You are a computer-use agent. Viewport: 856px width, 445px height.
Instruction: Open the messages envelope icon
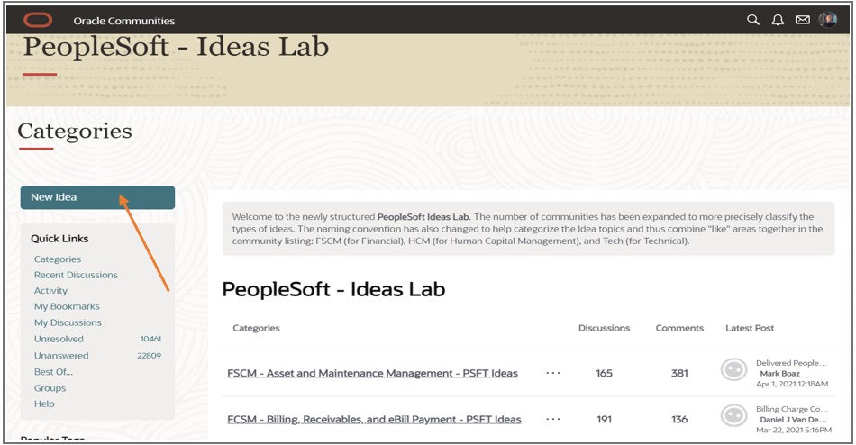click(803, 20)
